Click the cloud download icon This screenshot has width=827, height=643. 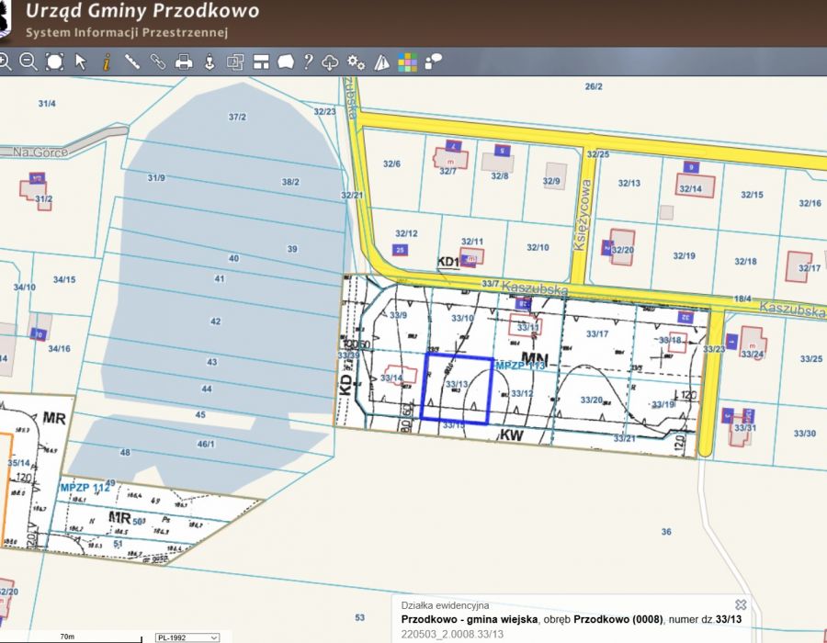[x=331, y=62]
